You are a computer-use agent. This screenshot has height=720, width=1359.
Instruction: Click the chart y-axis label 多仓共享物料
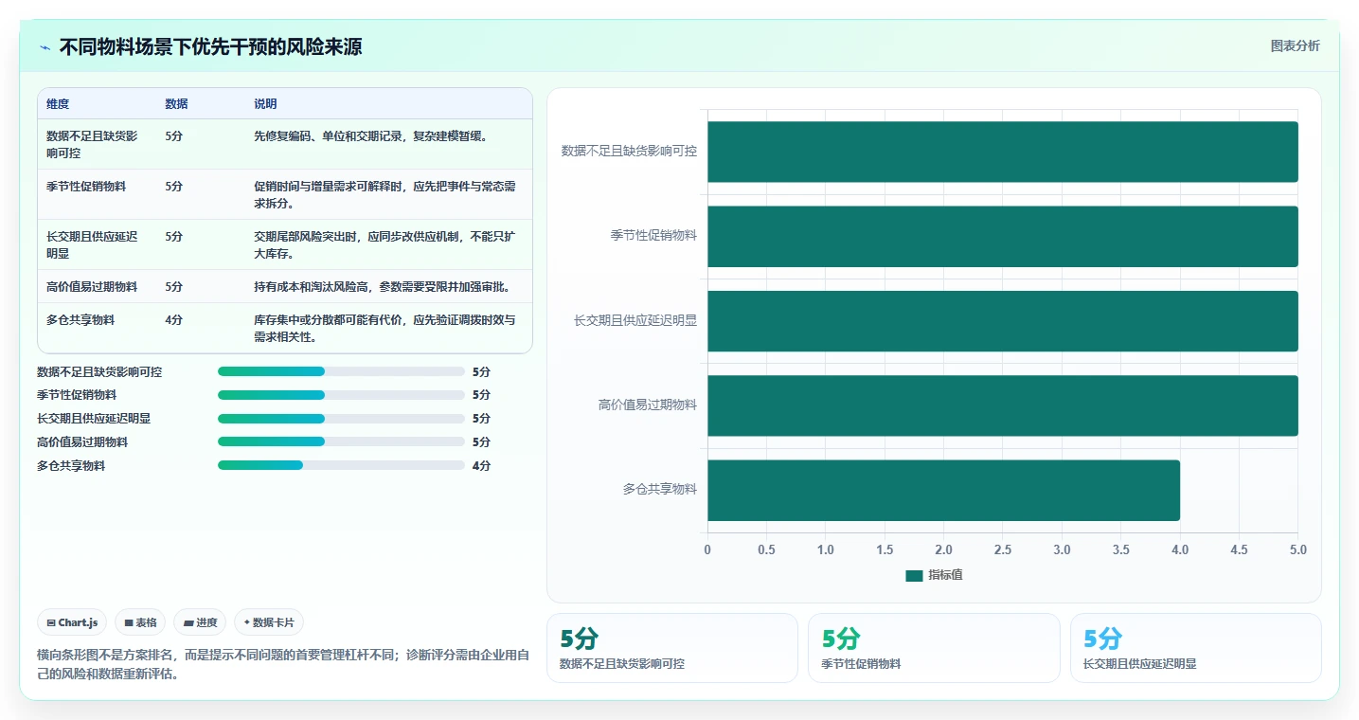point(659,490)
